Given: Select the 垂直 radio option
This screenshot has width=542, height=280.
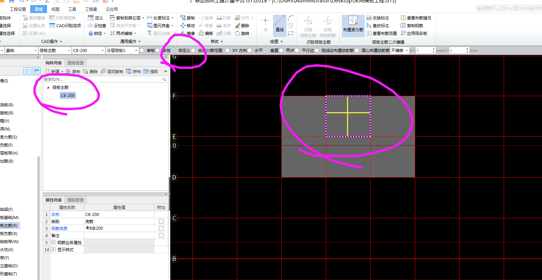Looking at the screenshot, I should tap(265, 50).
